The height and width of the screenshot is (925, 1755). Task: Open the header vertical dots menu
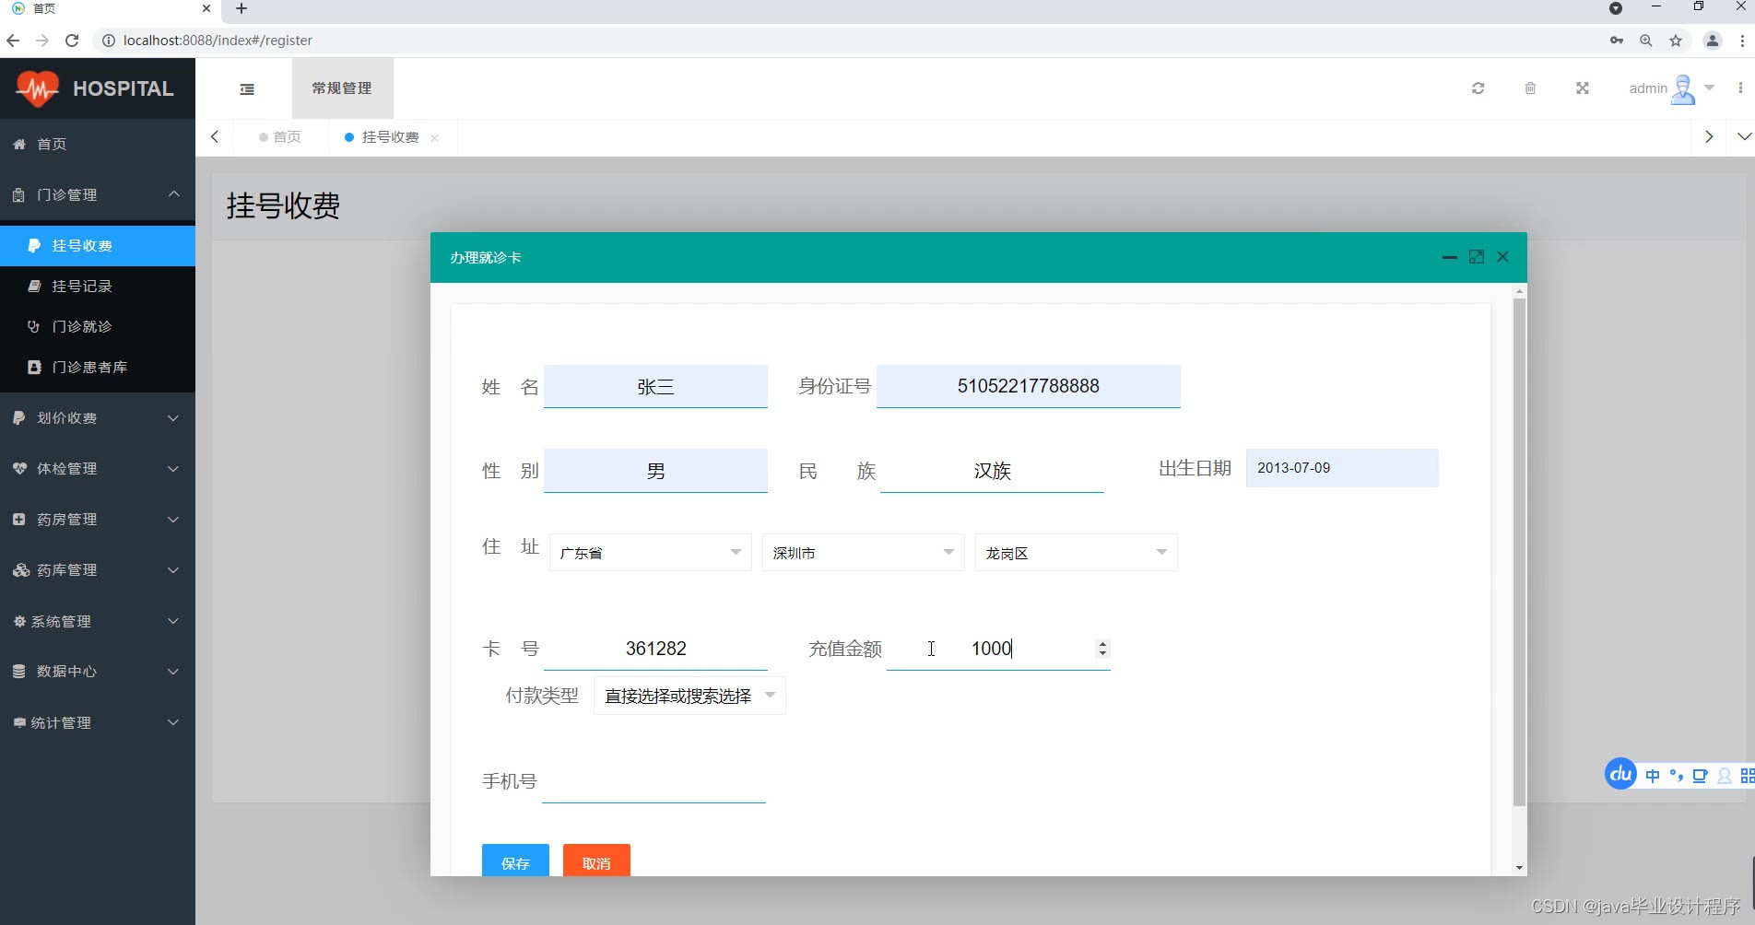(1740, 88)
